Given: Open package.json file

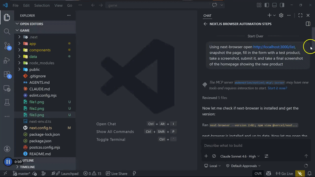Looking at the screenshot, I should pos(45,141).
